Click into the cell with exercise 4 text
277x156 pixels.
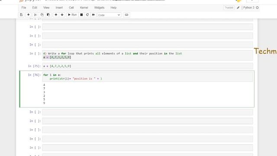pos(148,55)
